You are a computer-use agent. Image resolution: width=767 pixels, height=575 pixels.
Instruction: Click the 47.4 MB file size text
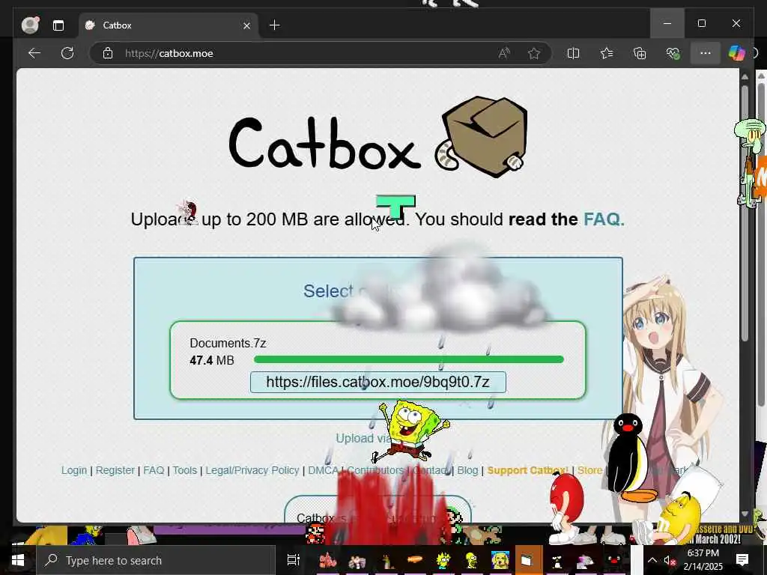point(212,360)
